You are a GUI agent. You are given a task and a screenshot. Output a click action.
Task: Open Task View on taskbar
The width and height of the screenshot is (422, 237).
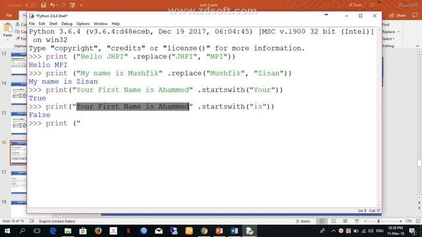tap(37, 231)
